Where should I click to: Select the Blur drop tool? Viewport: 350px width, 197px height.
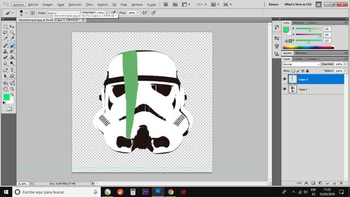tap(5, 63)
